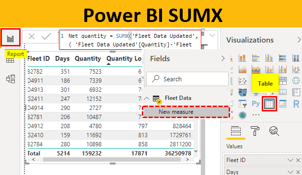Open the Fields tab of Visualizations

coord(236,131)
